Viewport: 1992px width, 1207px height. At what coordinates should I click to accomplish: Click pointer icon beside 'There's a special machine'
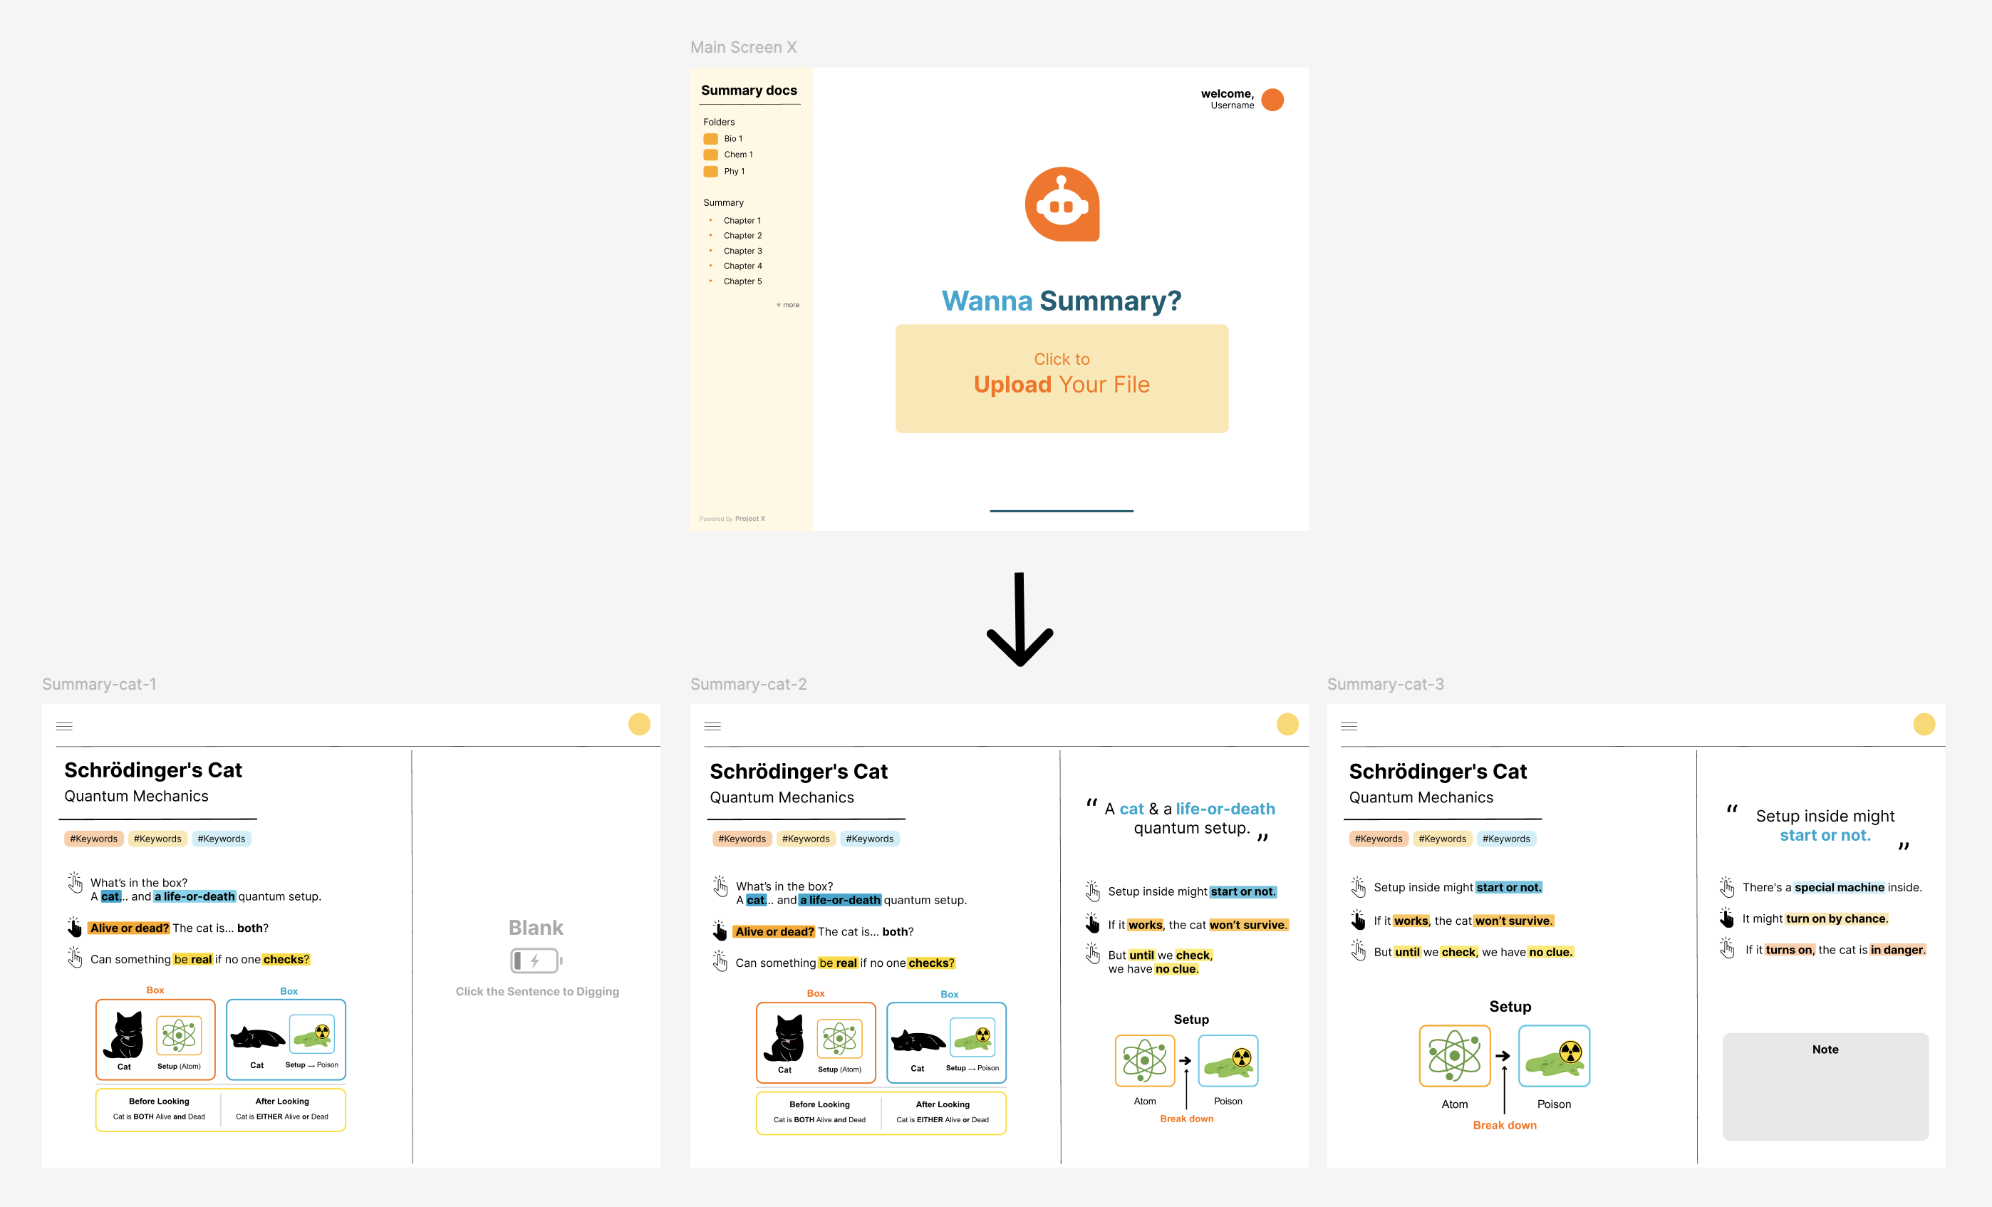coord(1726,887)
